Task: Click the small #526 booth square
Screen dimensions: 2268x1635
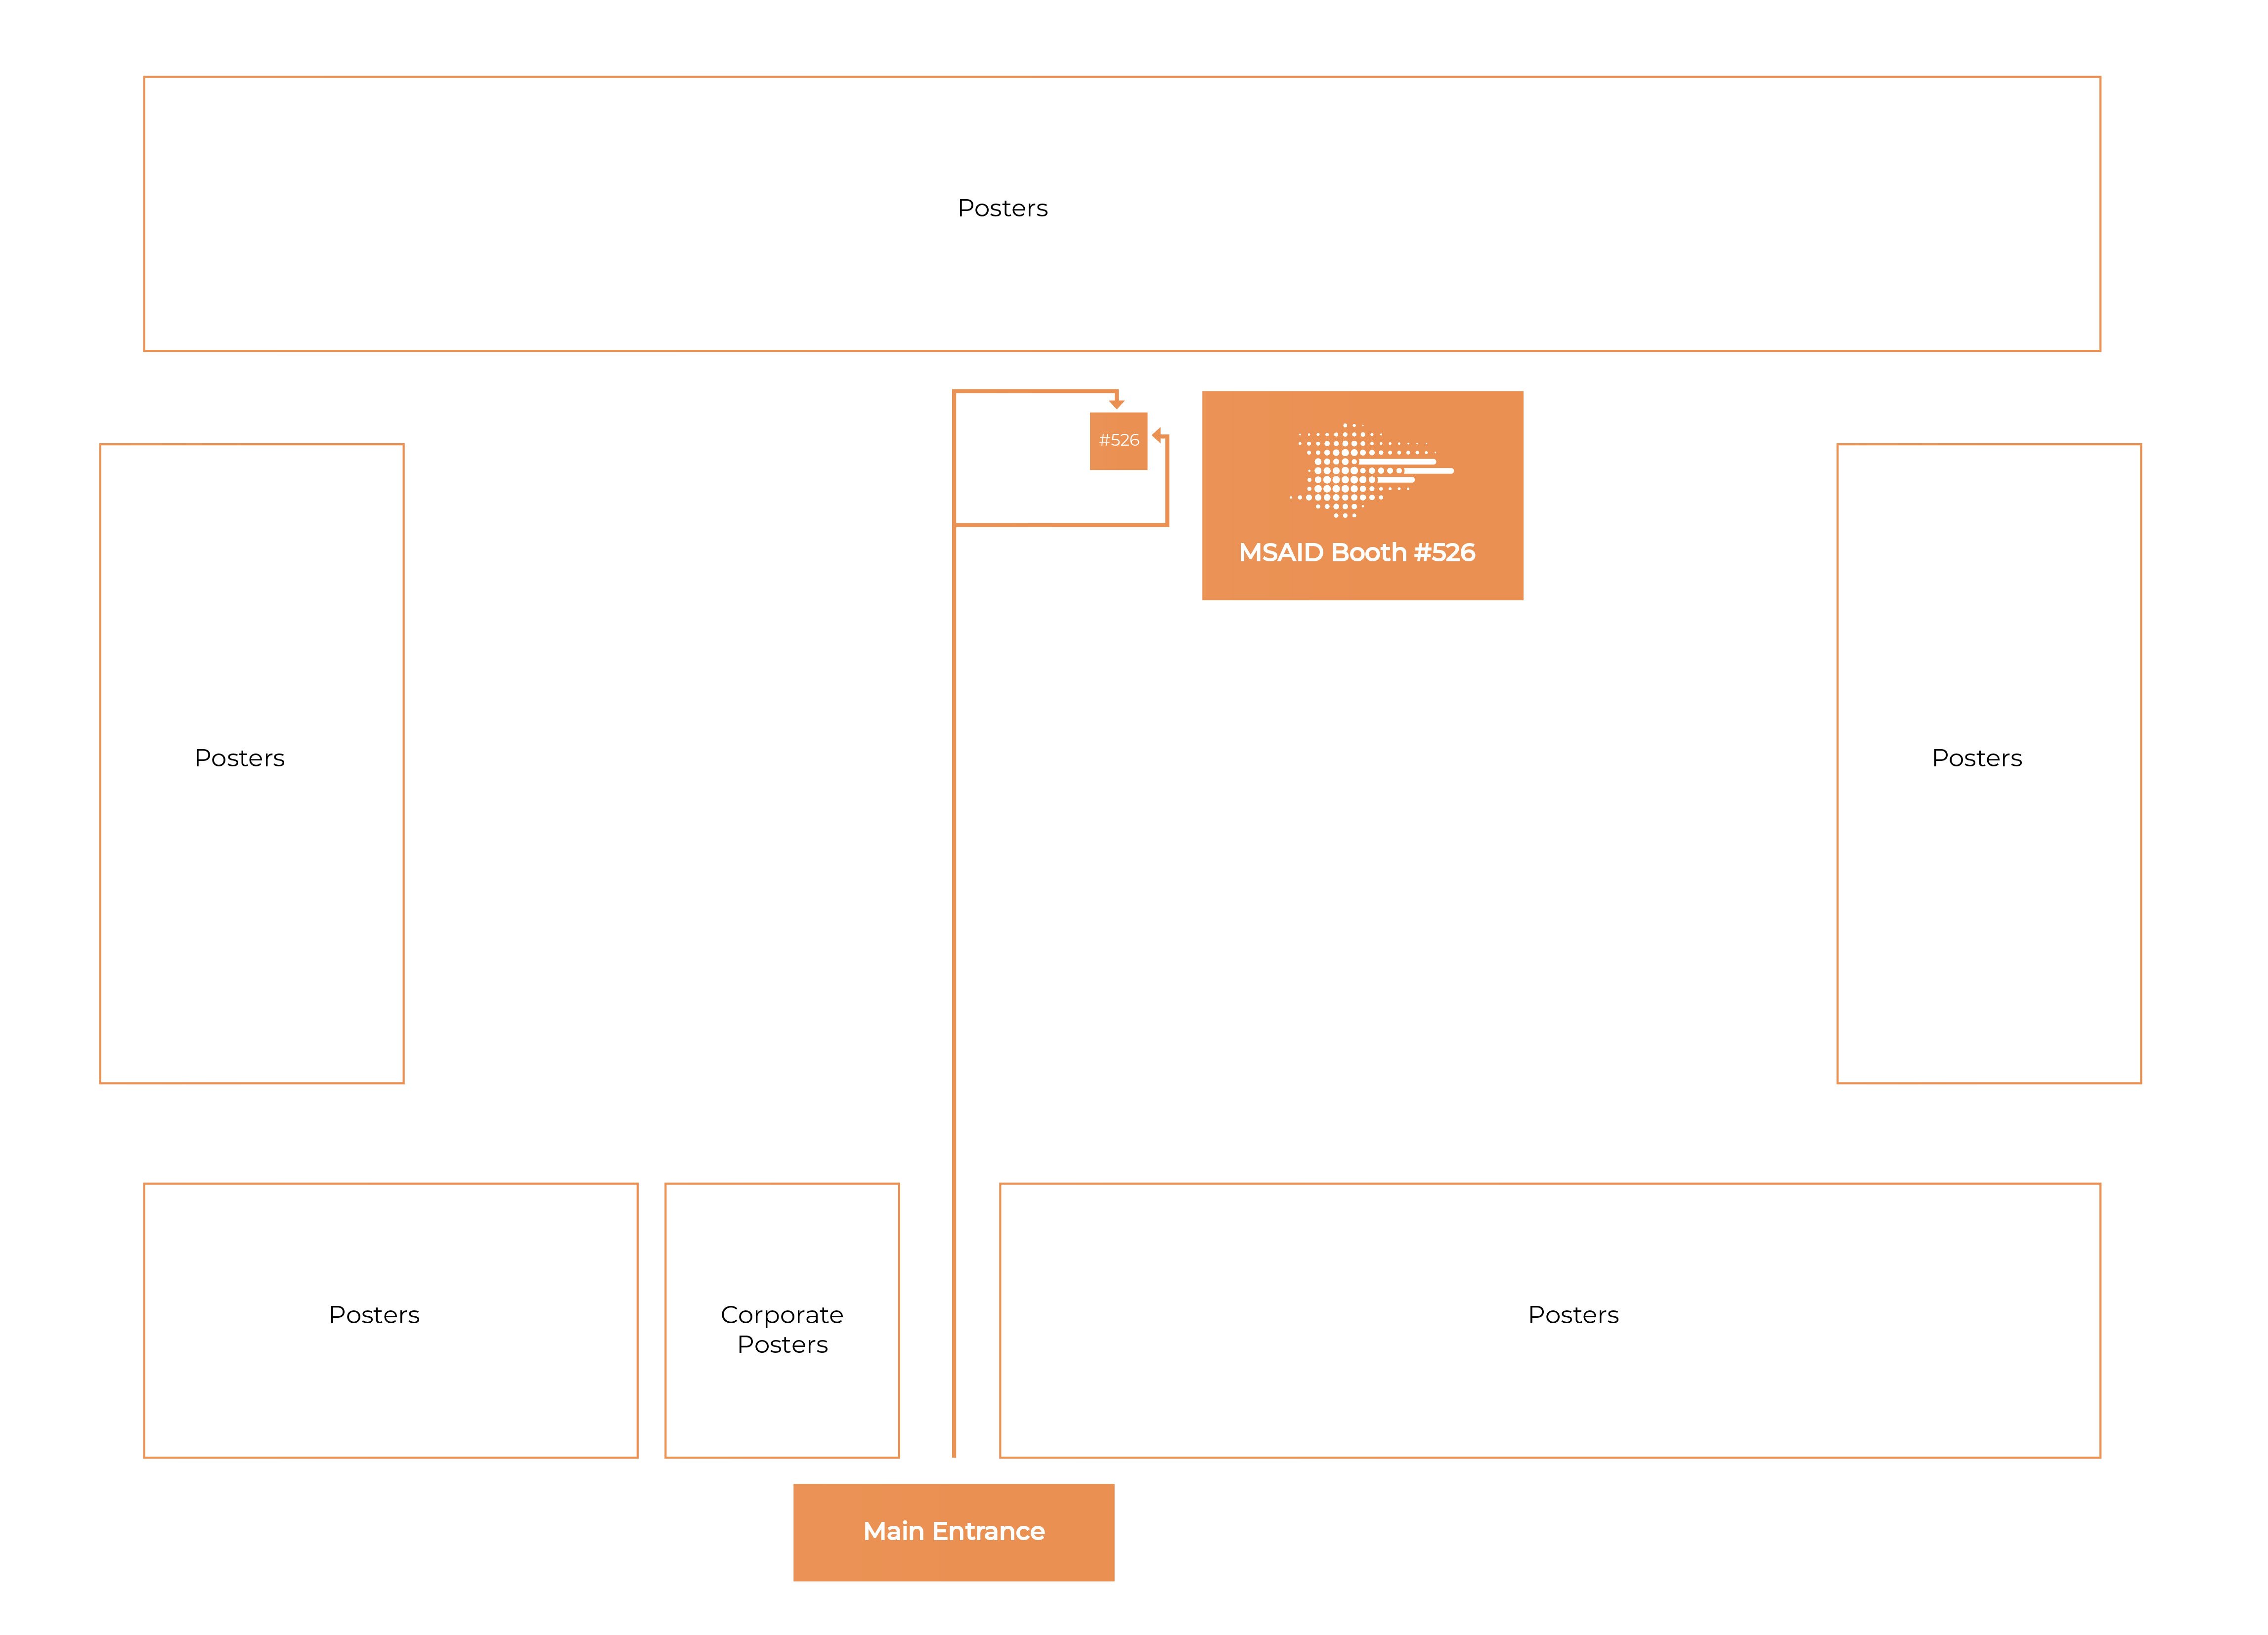Action: tap(1118, 441)
